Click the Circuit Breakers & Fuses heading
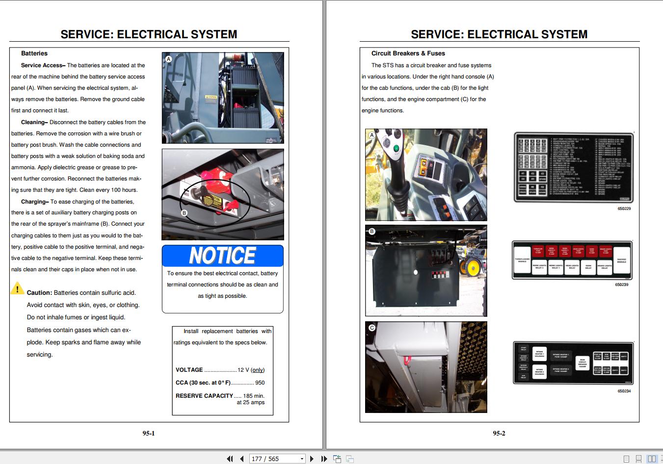 [409, 53]
